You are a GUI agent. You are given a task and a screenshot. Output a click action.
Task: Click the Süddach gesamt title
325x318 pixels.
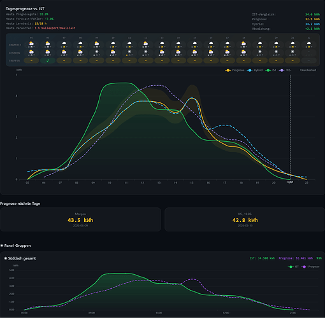coord(22,258)
